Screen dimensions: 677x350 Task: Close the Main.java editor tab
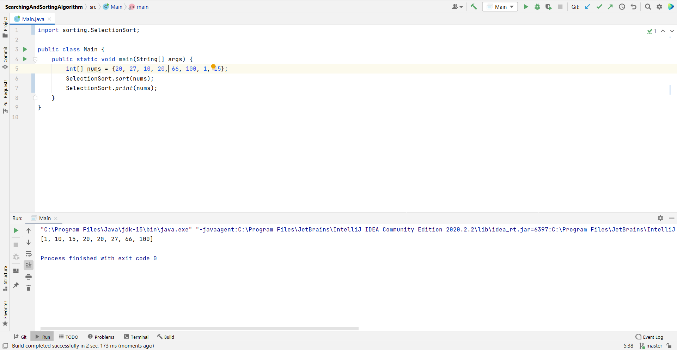pos(49,19)
